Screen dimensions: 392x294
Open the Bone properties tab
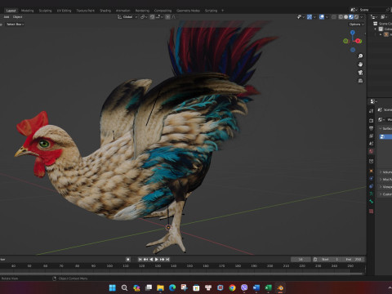click(x=371, y=202)
